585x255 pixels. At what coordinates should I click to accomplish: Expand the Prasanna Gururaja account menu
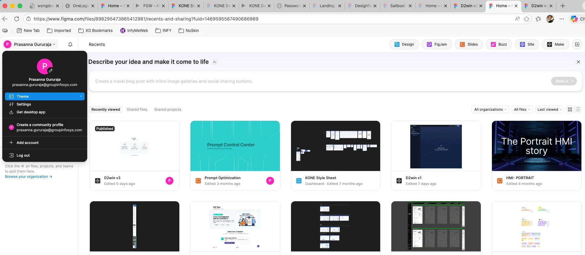[x=30, y=44]
